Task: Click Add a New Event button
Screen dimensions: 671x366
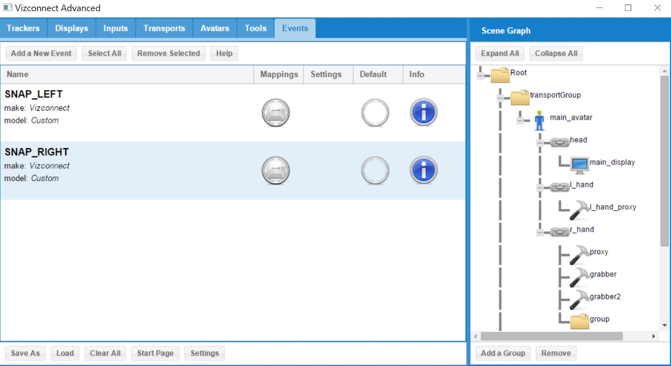Action: (41, 53)
